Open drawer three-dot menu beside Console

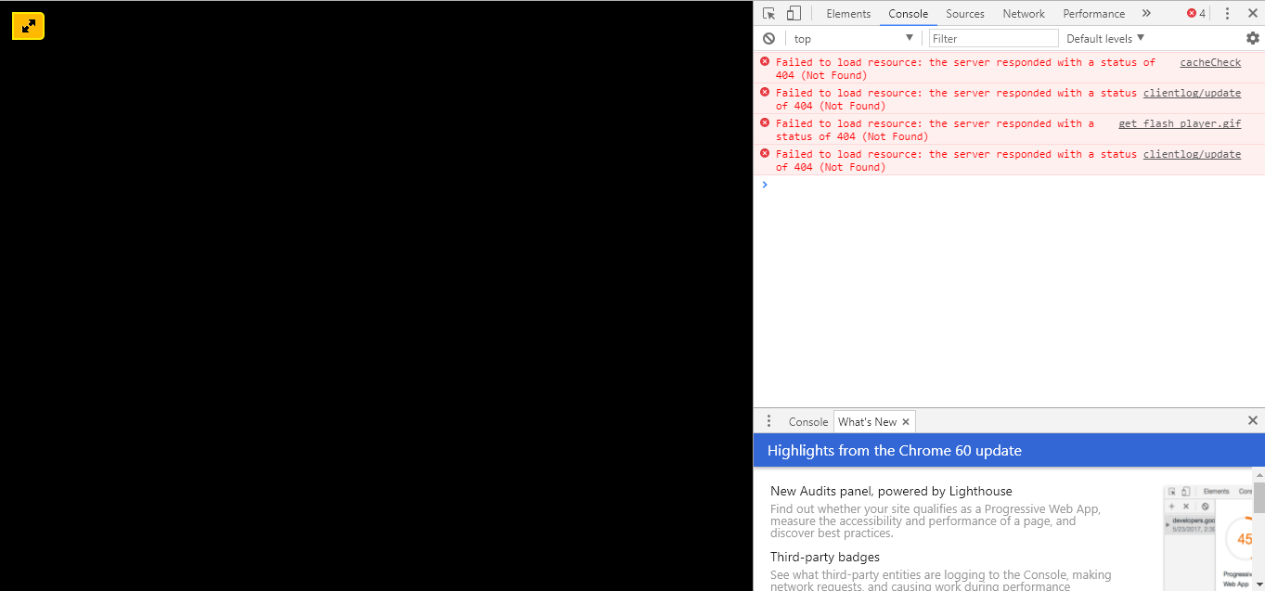tap(768, 421)
